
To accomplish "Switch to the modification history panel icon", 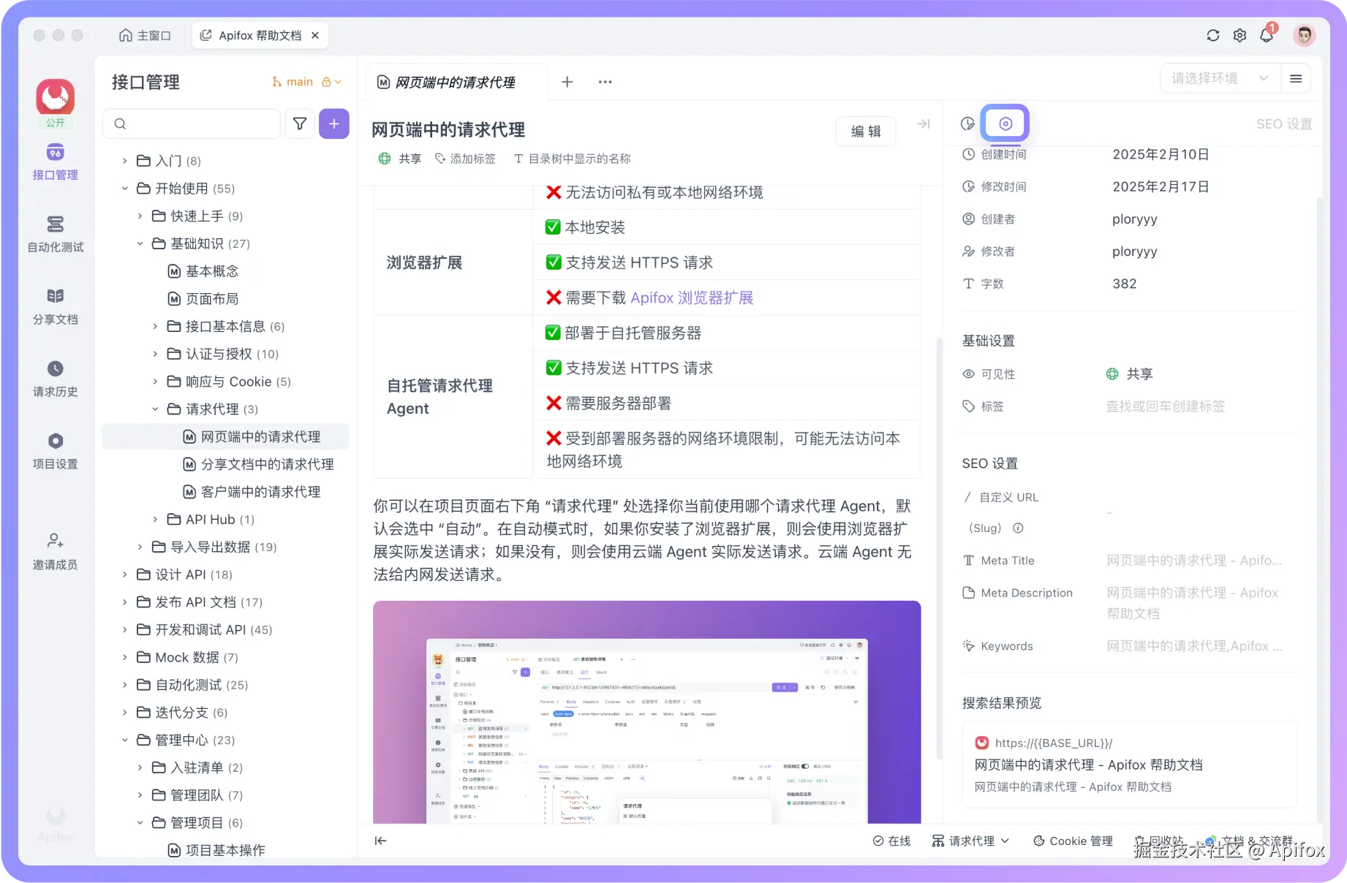I will pyautogui.click(x=967, y=123).
